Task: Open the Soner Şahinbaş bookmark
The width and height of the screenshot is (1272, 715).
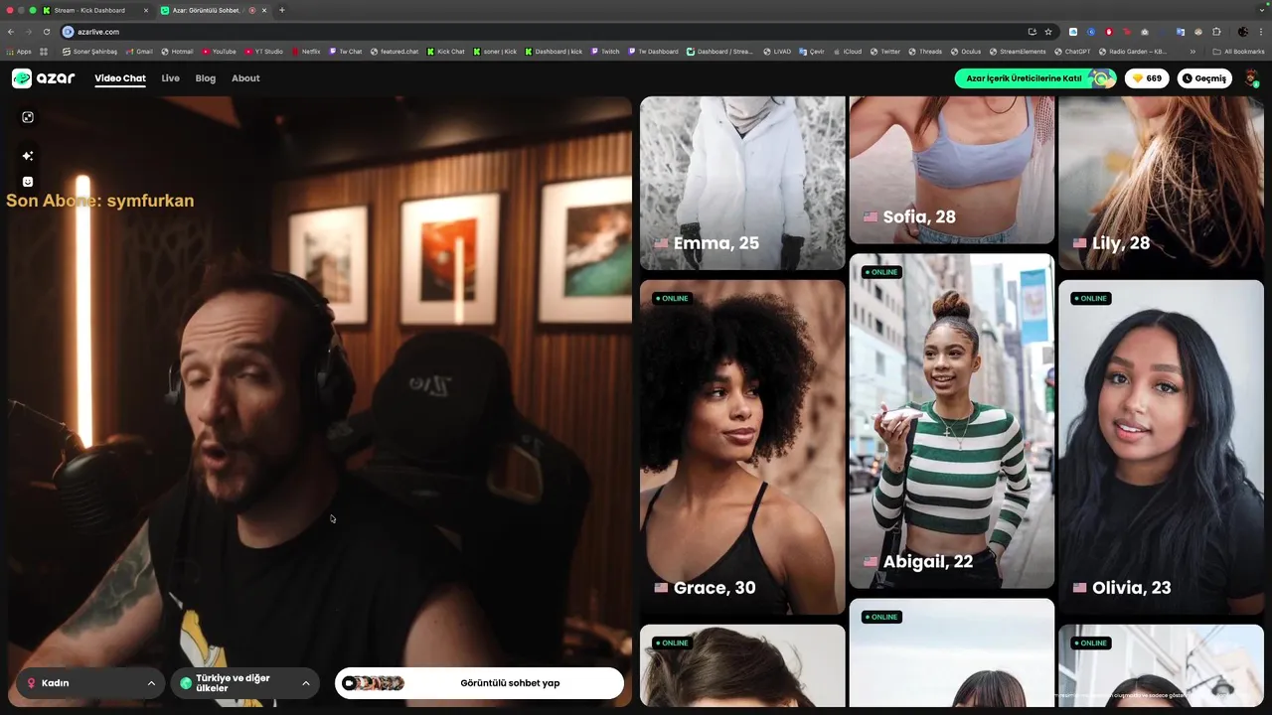Action: click(x=89, y=52)
